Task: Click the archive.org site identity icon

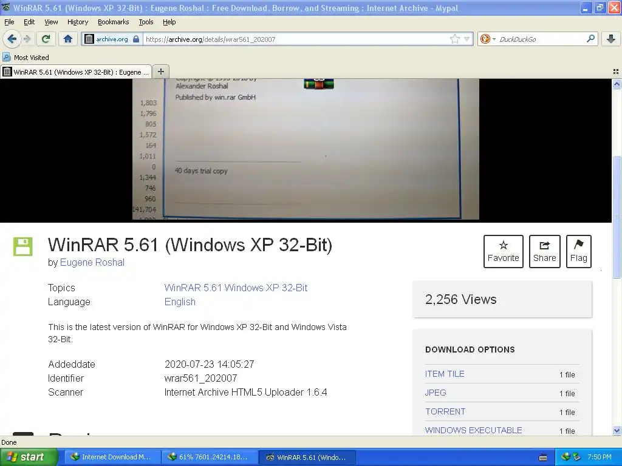Action: (x=89, y=39)
